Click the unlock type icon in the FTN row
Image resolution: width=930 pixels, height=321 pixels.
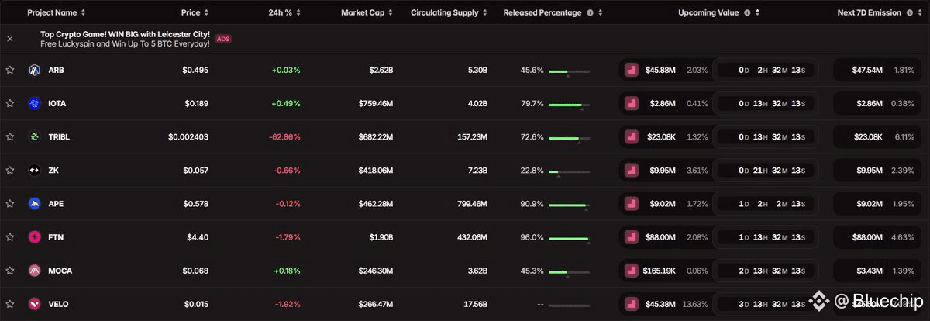[631, 236]
